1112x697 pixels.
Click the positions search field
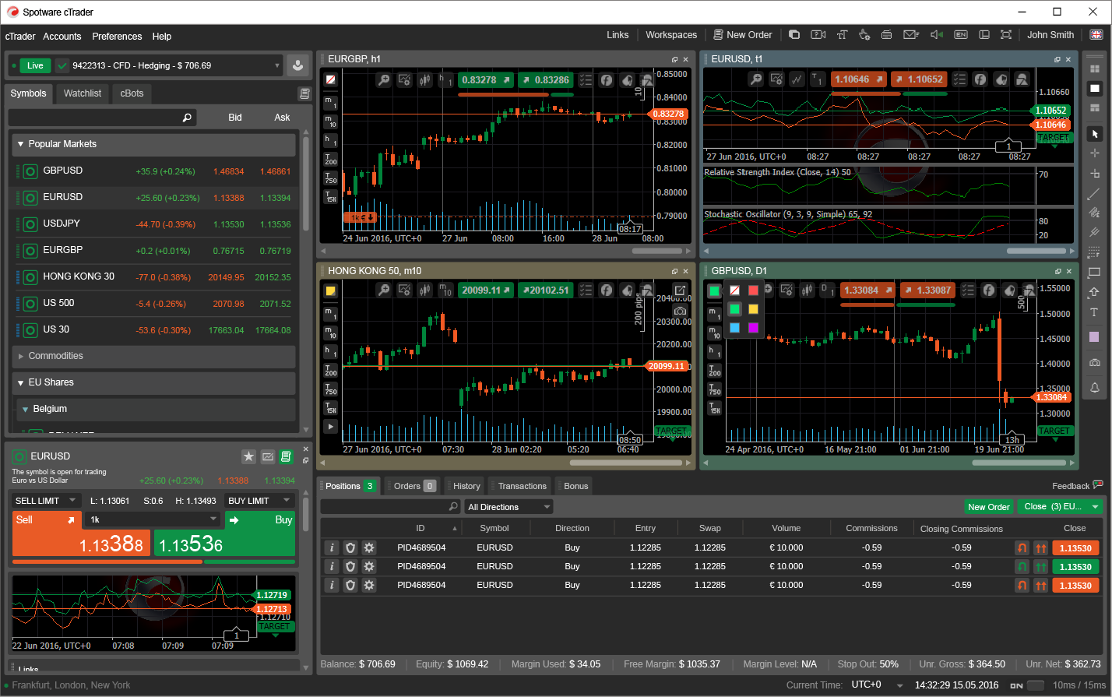[390, 507]
